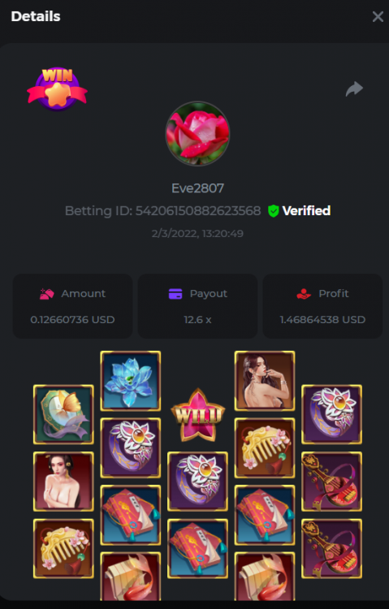The height and width of the screenshot is (609, 389).
Task: Click the Eve2807 username
Action: coord(197,188)
